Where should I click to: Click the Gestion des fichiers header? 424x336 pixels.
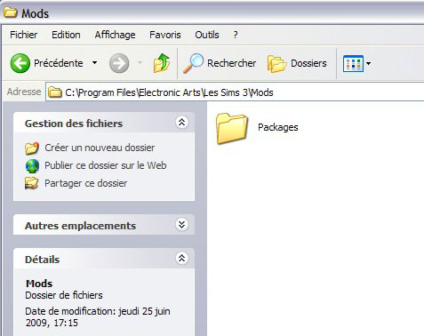pyautogui.click(x=74, y=124)
